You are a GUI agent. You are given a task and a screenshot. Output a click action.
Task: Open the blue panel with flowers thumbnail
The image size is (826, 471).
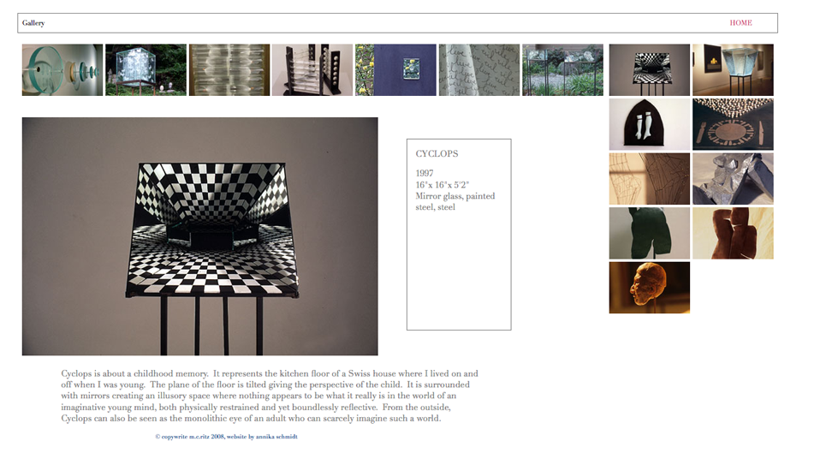(x=395, y=70)
